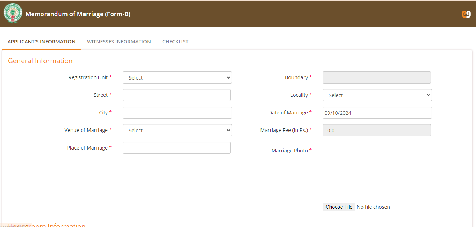This screenshot has width=476, height=227.
Task: Click the Memorandum of Marriage (Form-B) title
Action: tap(78, 14)
